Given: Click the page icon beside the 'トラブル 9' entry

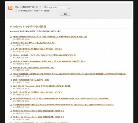Looking at the screenshot, I should [11, 92].
